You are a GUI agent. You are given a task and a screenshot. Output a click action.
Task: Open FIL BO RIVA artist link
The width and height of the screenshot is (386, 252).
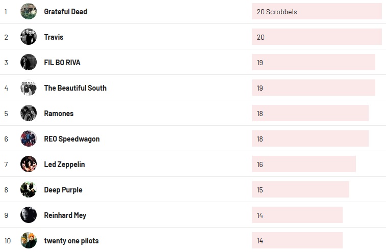coord(62,63)
